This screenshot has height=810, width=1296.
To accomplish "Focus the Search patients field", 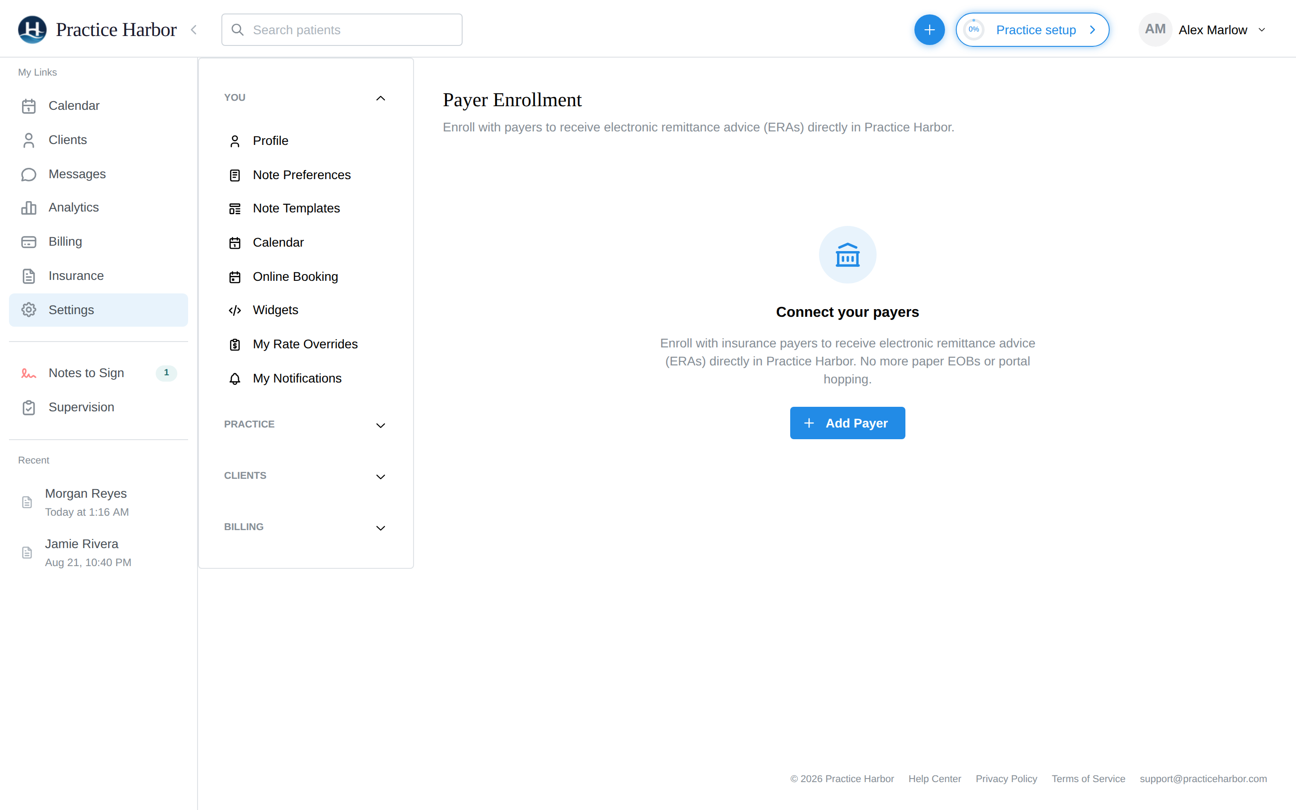I will (342, 30).
